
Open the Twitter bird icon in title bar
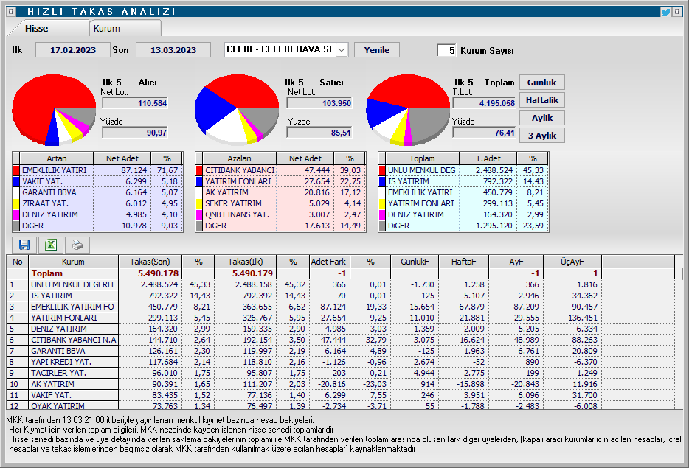click(665, 12)
